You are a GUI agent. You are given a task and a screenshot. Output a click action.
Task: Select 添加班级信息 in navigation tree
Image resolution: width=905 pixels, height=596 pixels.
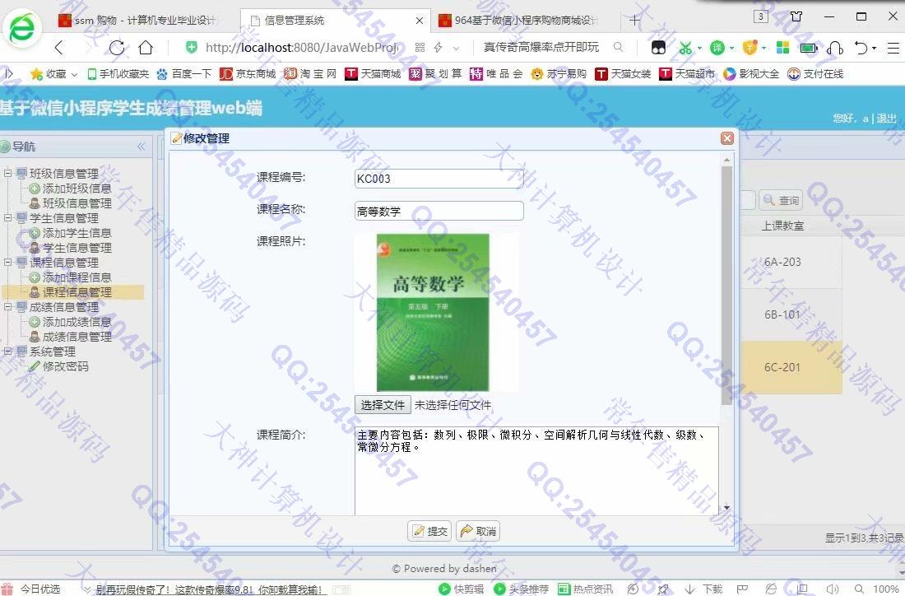point(77,189)
